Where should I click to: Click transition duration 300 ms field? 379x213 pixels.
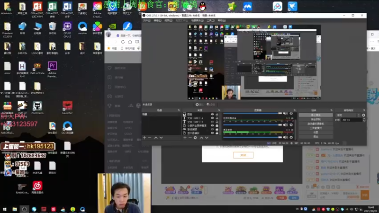pyautogui.click(x=352, y=120)
